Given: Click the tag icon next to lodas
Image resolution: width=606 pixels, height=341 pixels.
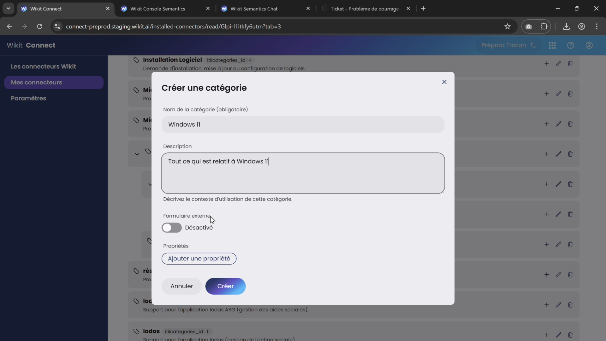Looking at the screenshot, I should pos(136,332).
